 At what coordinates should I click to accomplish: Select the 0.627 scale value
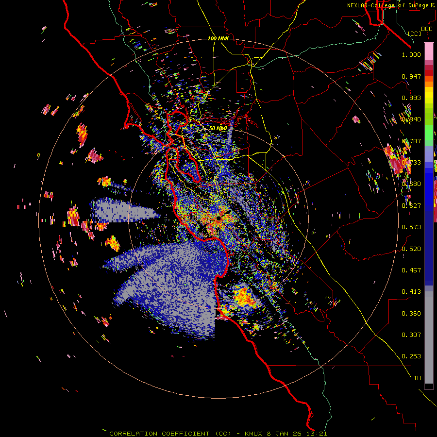tap(411, 206)
